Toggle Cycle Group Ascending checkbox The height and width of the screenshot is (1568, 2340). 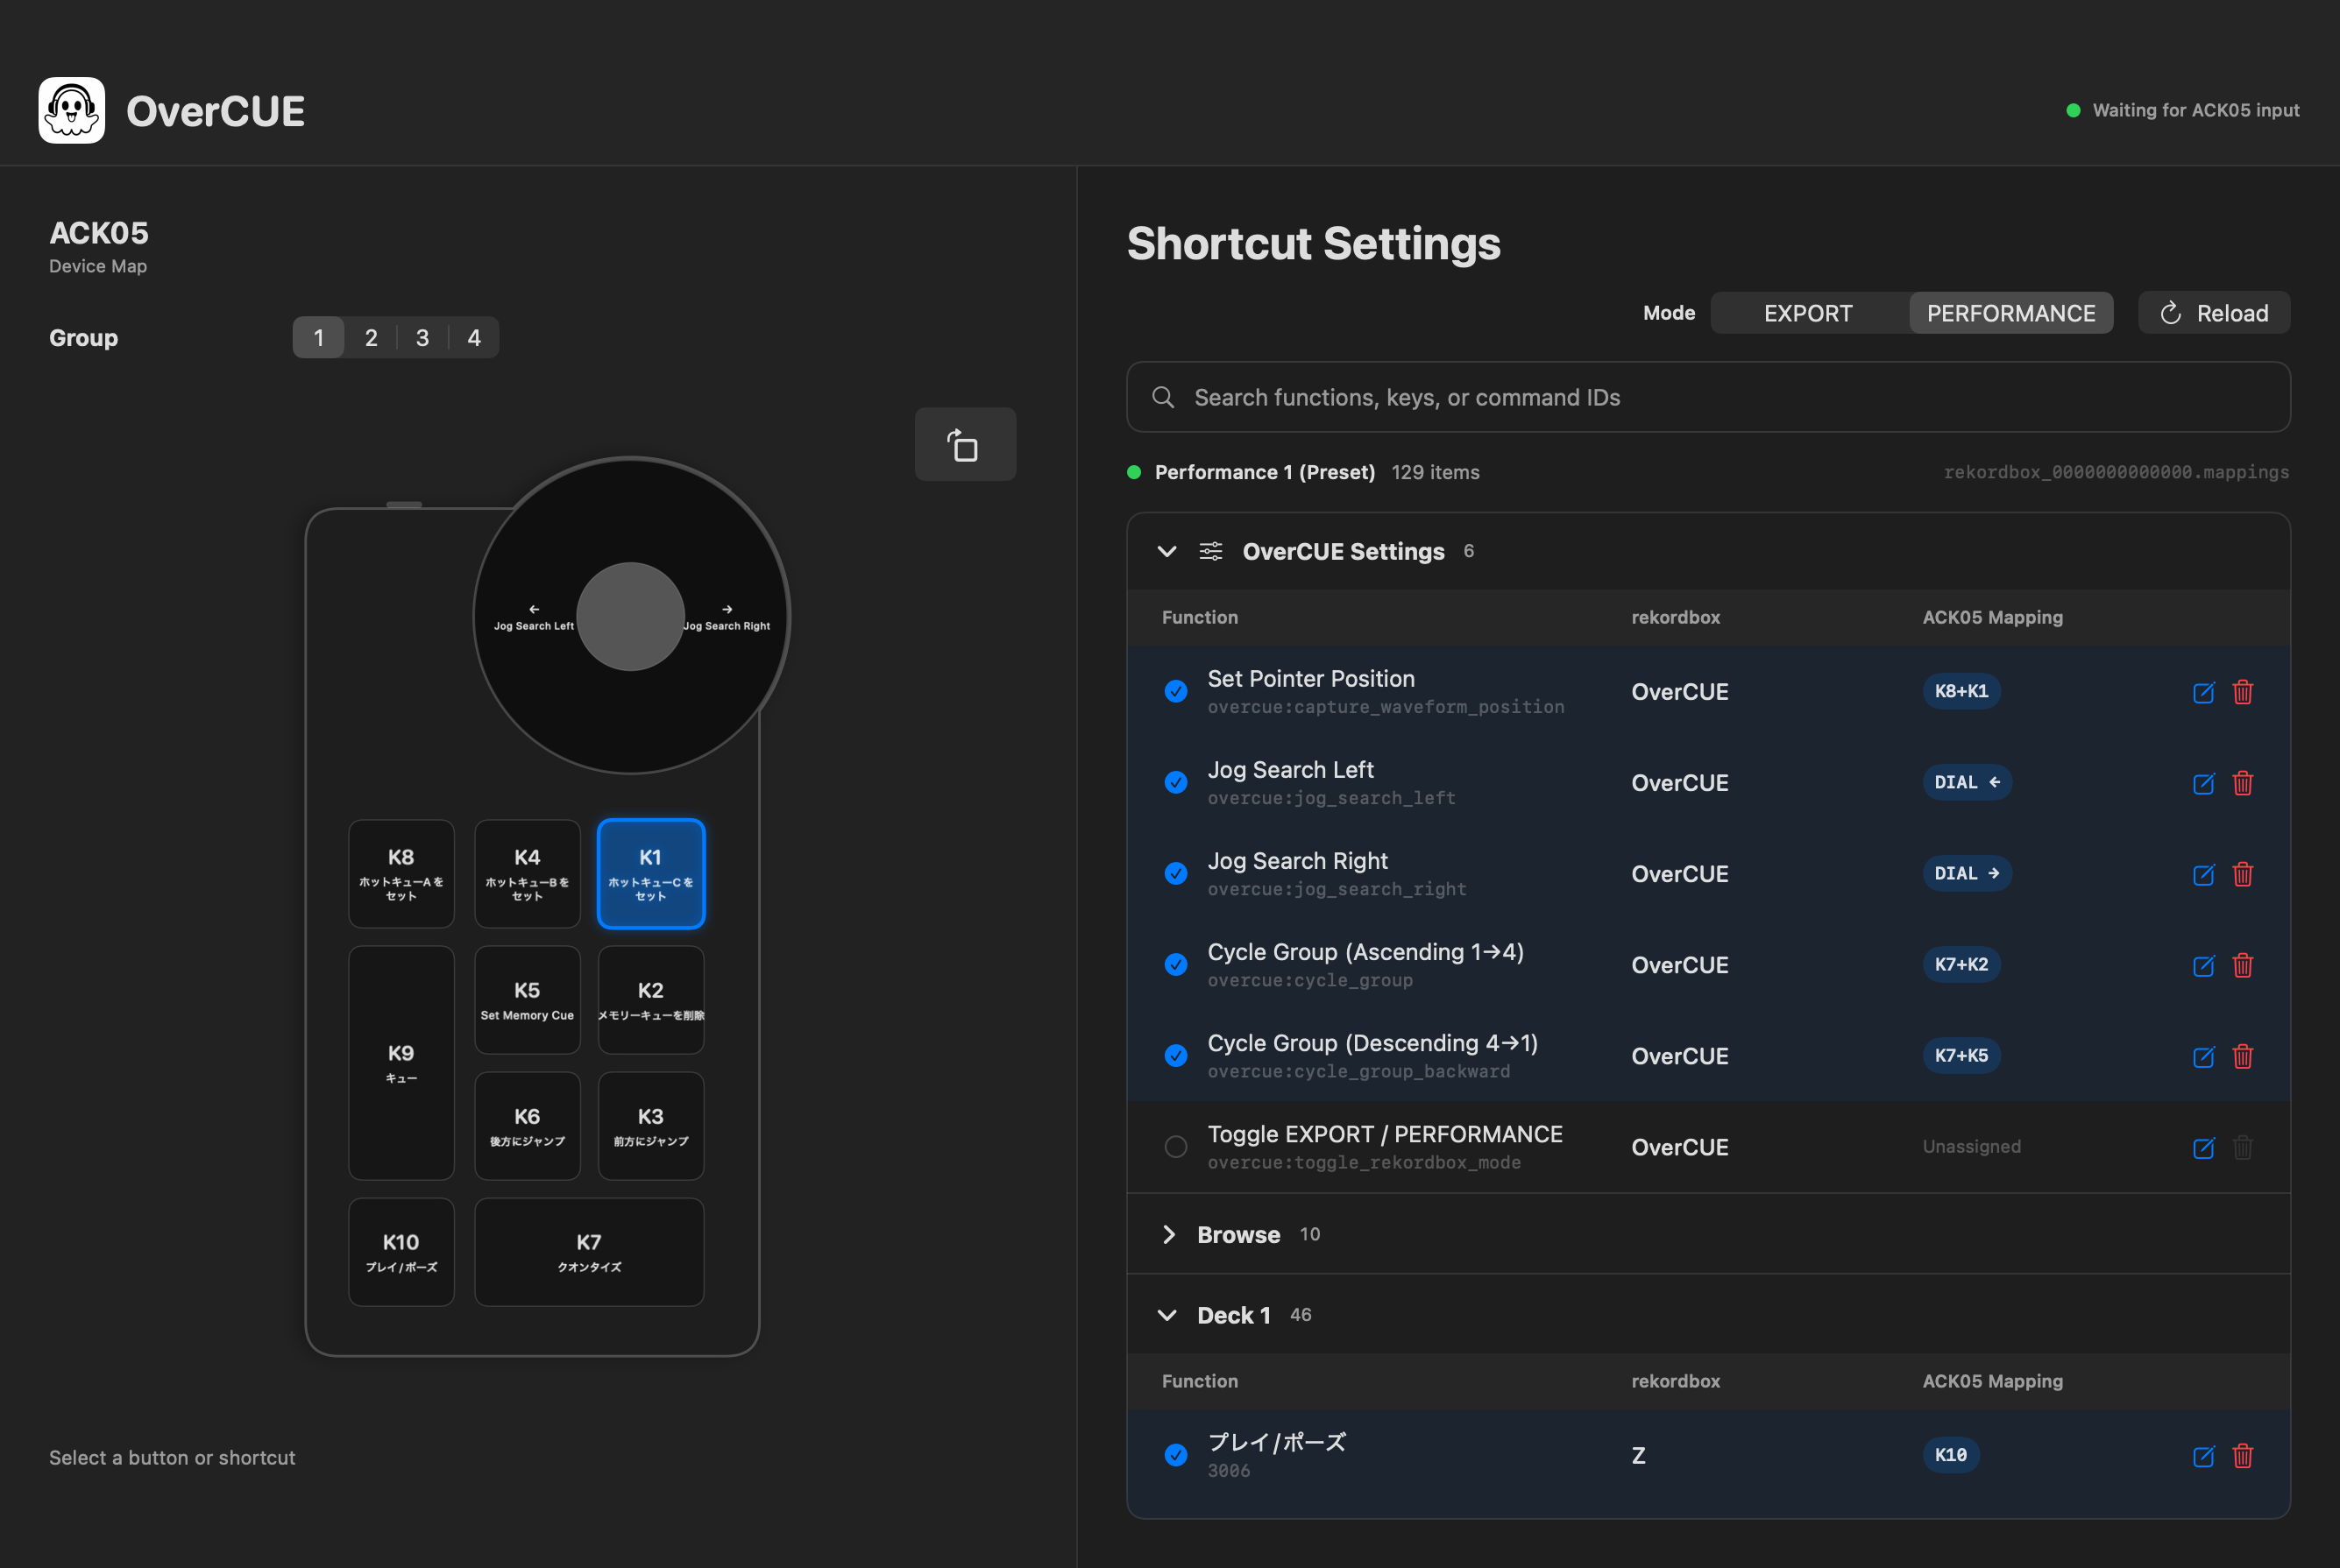[x=1175, y=964]
